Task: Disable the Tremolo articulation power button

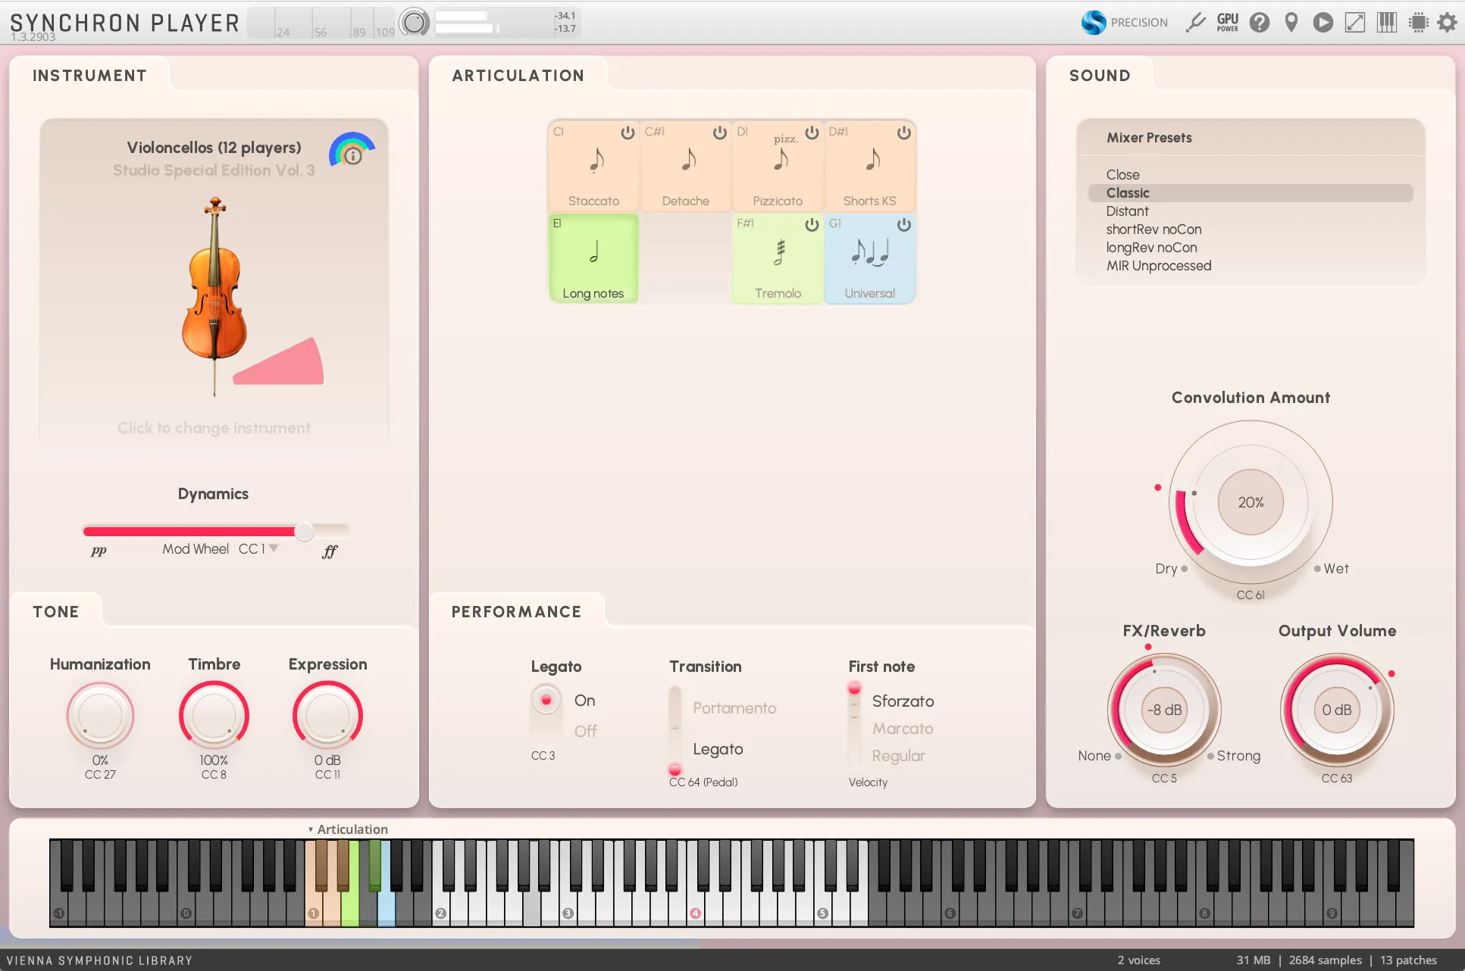Action: [x=812, y=225]
